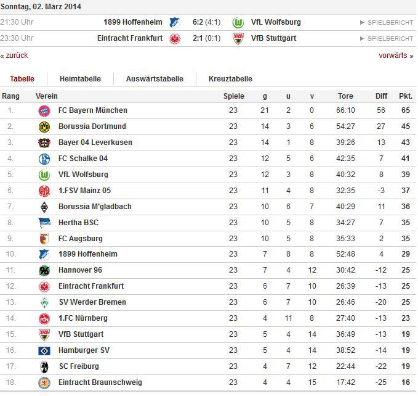
Task: Click the Borussia Dortmund club logo
Action: tap(44, 127)
